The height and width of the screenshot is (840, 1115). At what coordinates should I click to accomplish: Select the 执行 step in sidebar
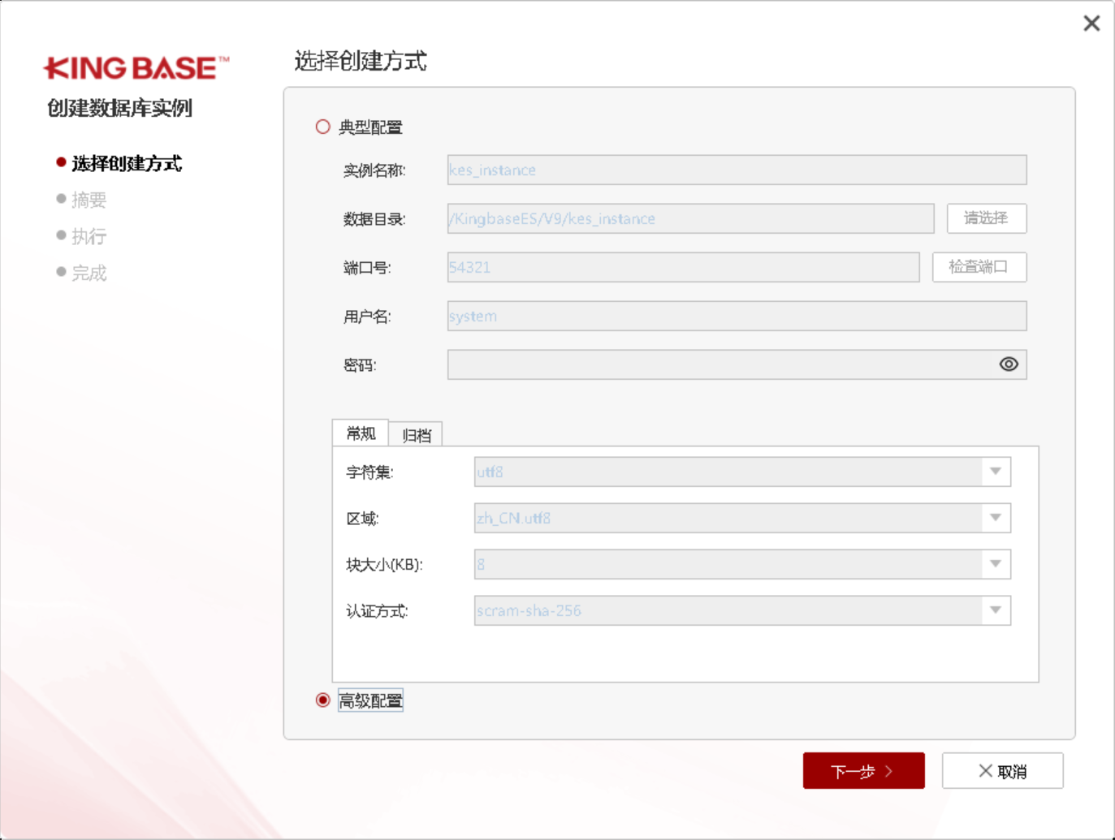click(89, 236)
